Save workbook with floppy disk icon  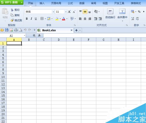point(7,30)
